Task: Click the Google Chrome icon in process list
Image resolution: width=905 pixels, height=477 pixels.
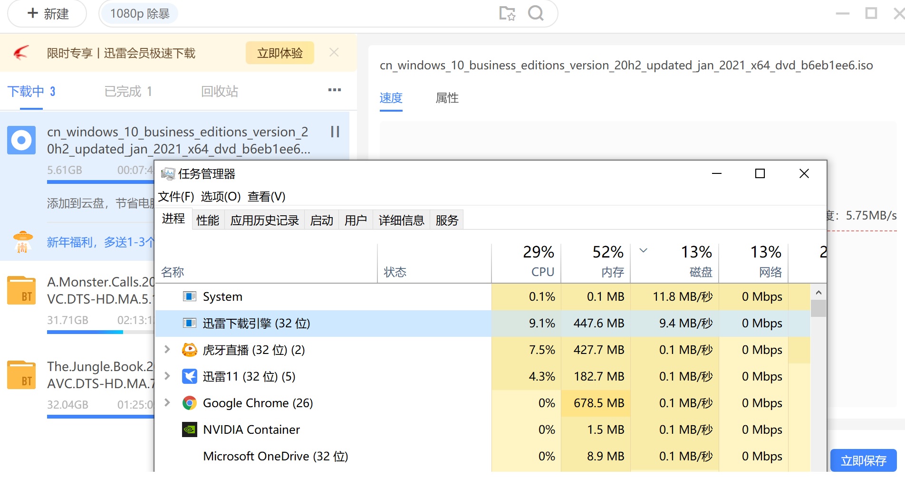Action: pyautogui.click(x=189, y=402)
